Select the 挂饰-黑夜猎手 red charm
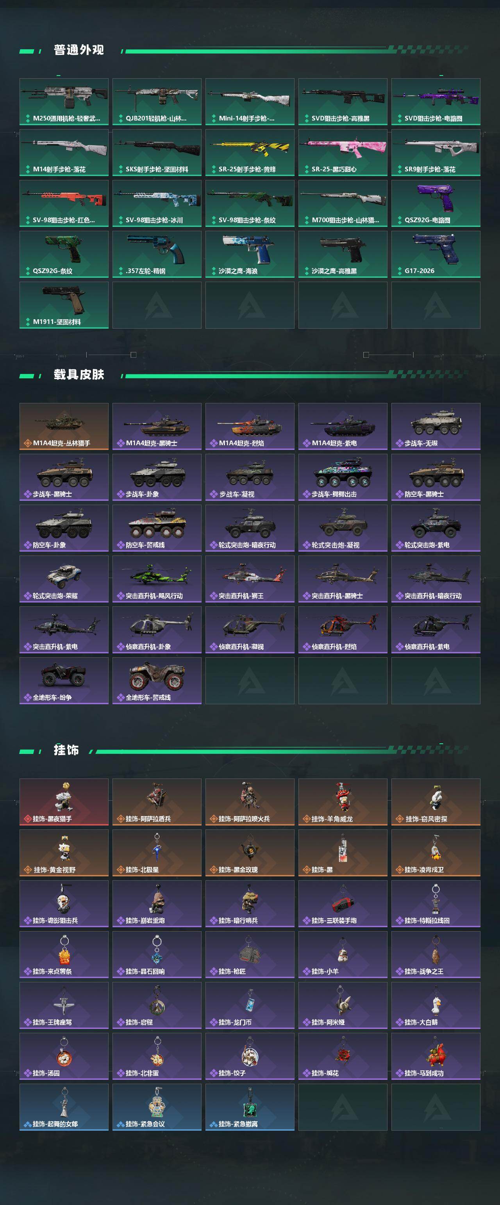 pyautogui.click(x=64, y=802)
